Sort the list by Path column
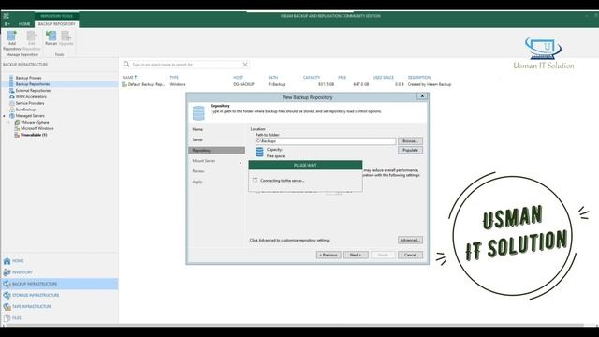Image resolution: width=599 pixels, height=337 pixels. (272, 77)
